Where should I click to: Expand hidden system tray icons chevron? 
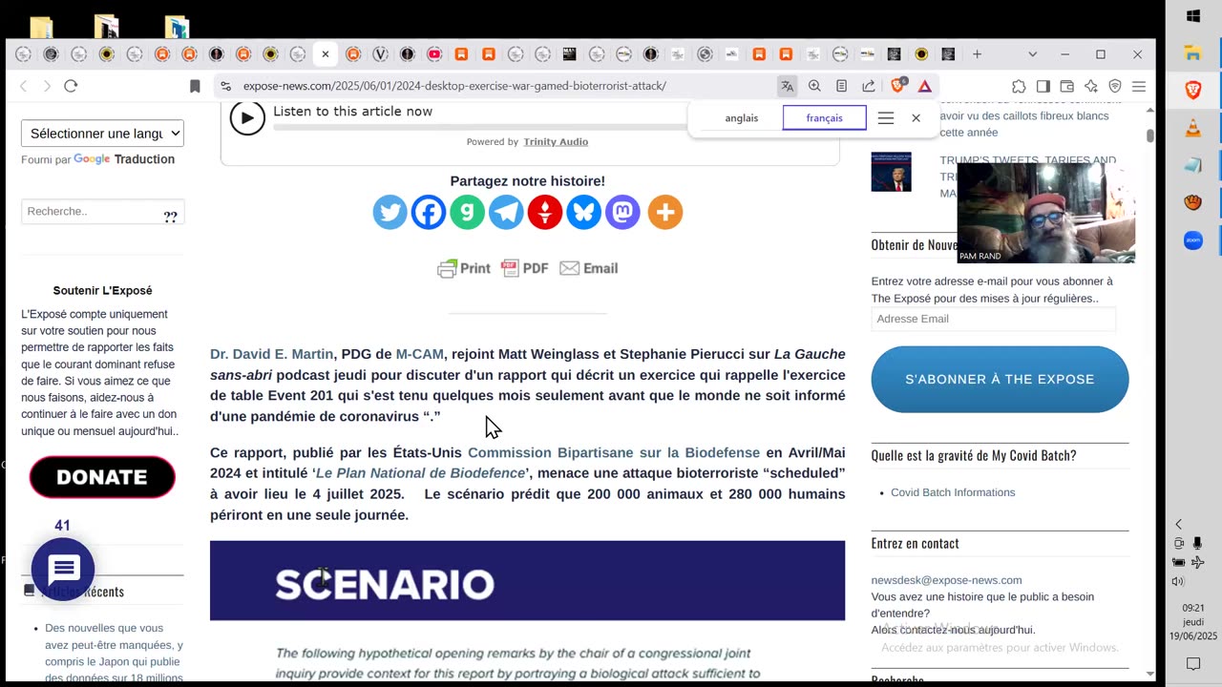1178,524
